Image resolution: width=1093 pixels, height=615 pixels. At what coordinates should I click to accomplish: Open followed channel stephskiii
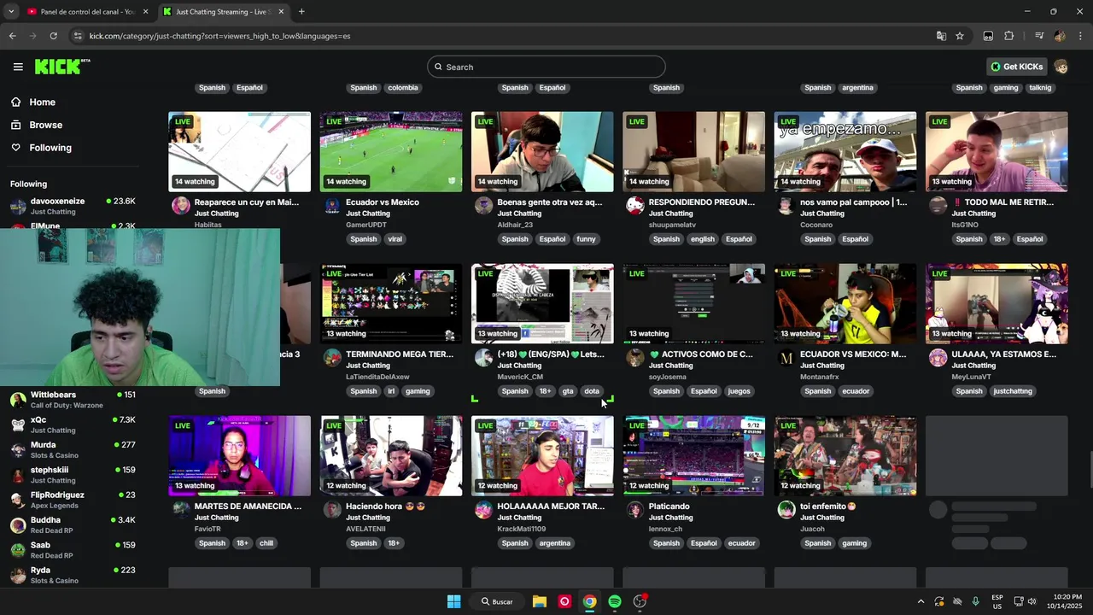pyautogui.click(x=73, y=474)
